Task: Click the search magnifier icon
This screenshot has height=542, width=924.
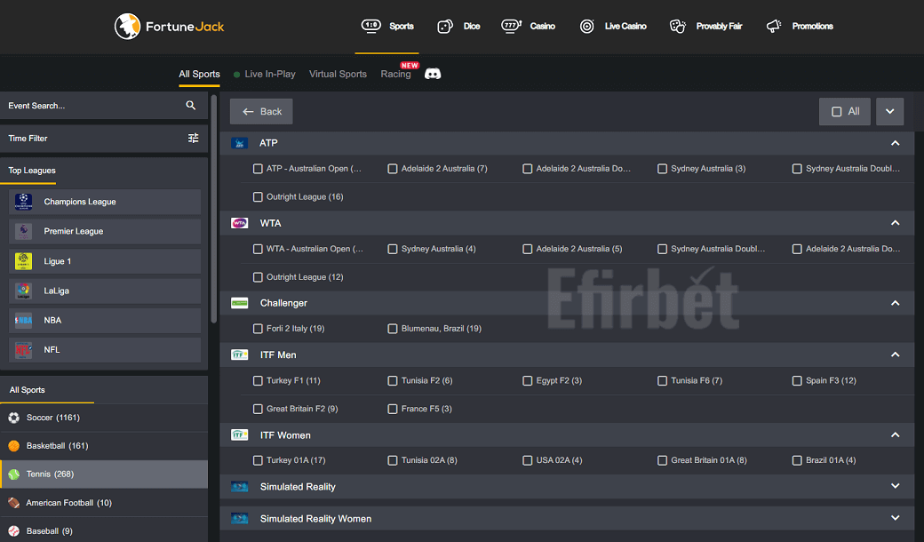Action: pos(191,106)
